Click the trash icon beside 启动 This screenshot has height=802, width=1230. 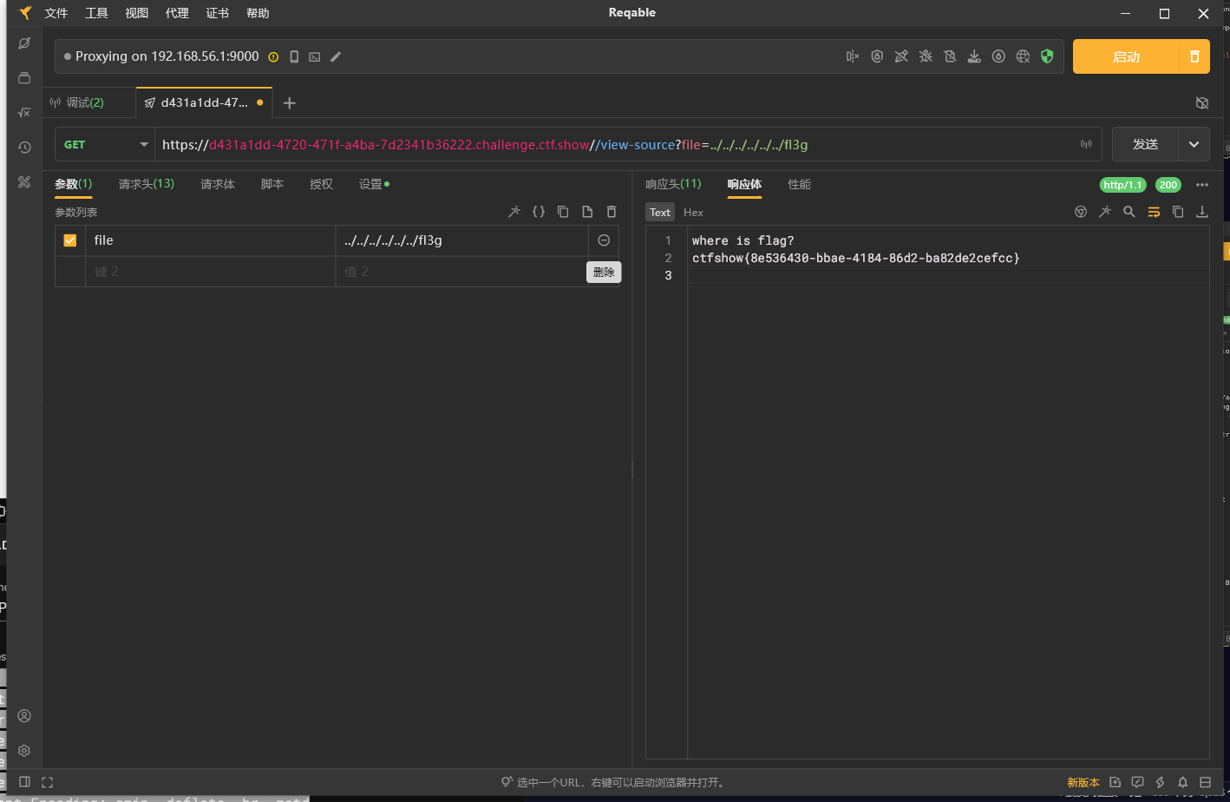[x=1194, y=56]
